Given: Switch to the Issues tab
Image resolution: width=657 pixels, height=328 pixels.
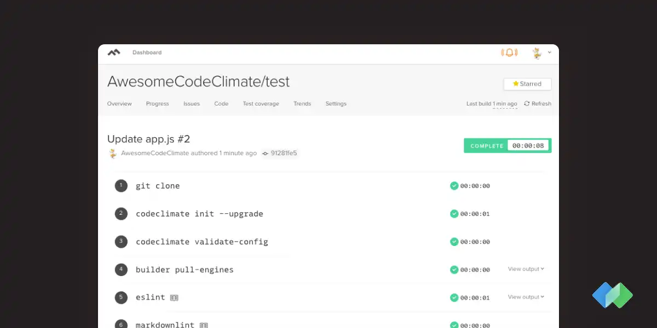Looking at the screenshot, I should [192, 103].
